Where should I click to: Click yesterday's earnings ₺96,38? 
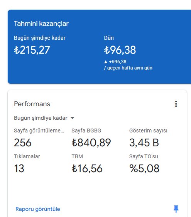pos(120,50)
